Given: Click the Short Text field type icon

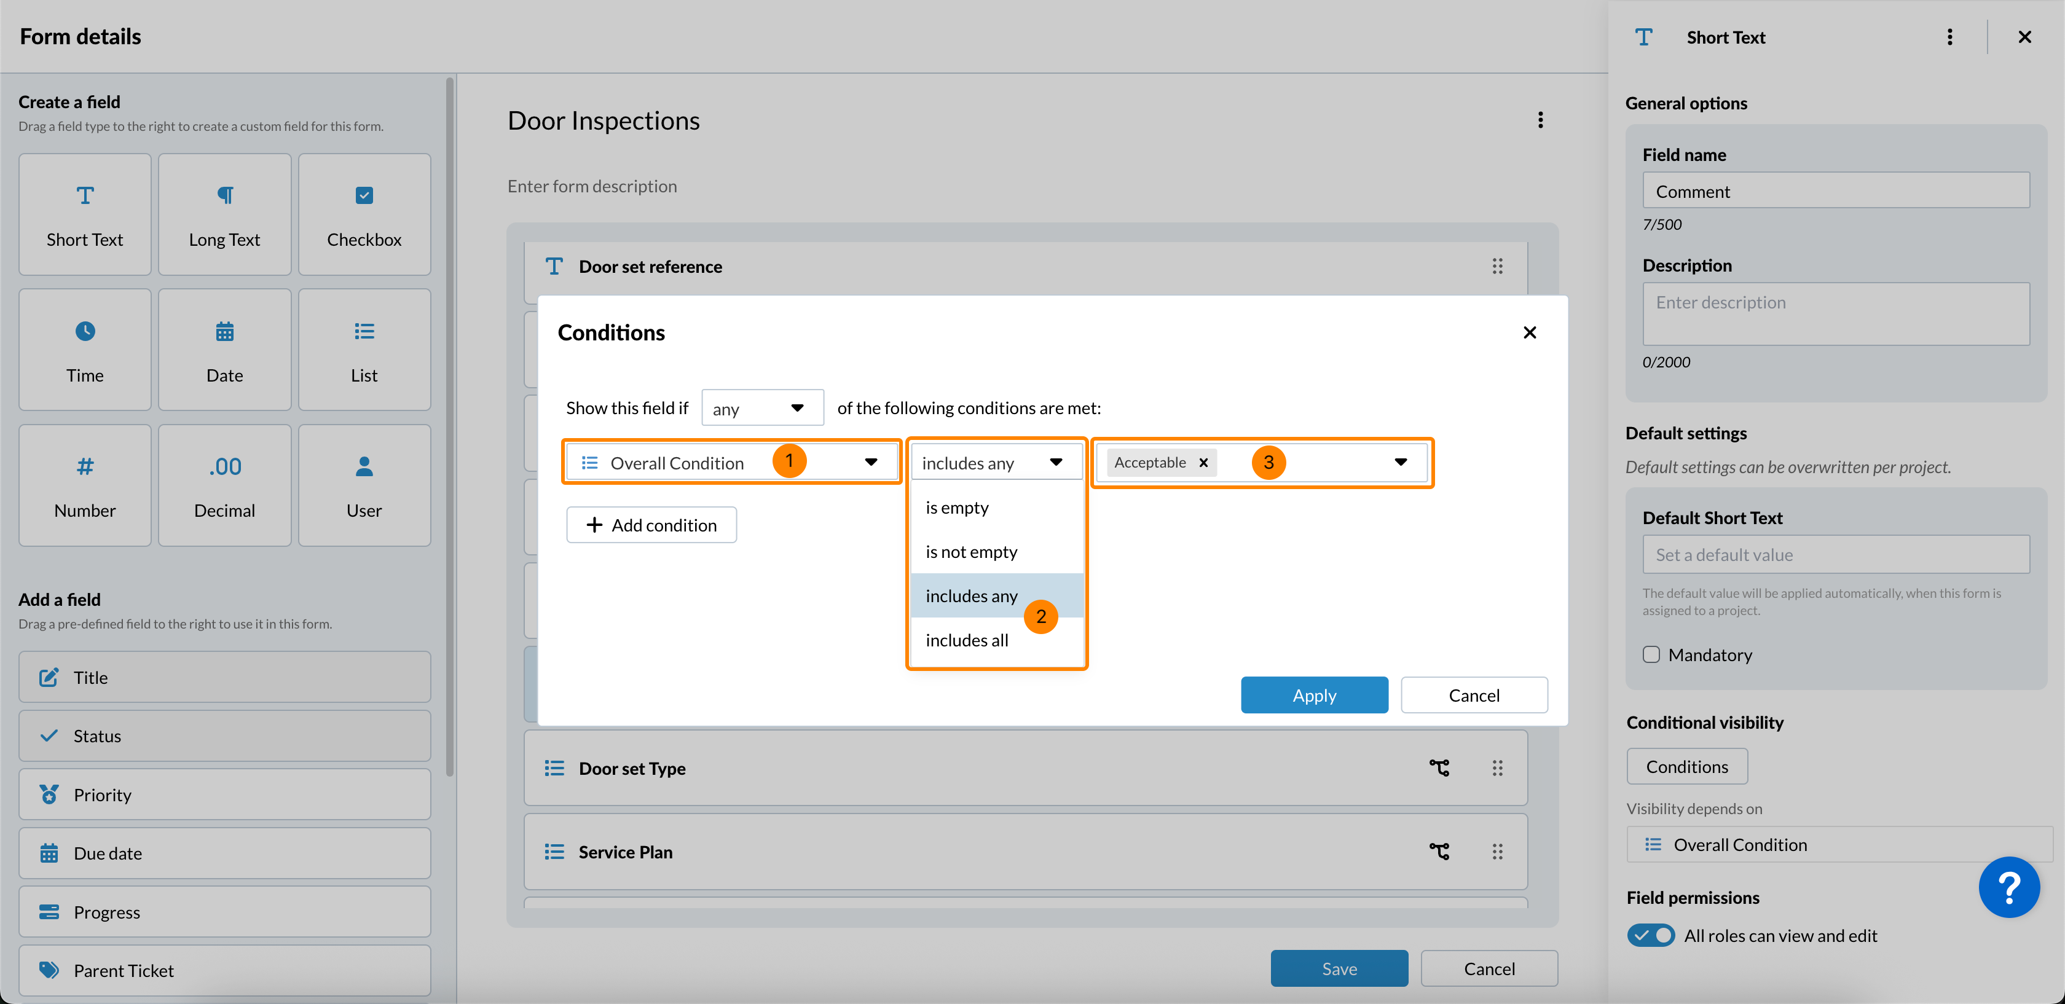Looking at the screenshot, I should click(x=85, y=195).
